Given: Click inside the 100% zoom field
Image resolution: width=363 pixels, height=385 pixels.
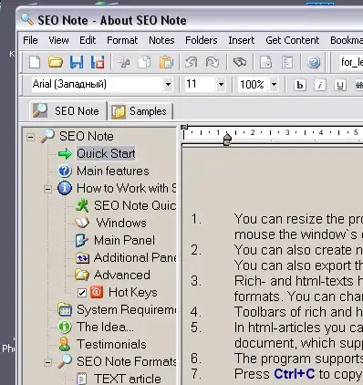Looking at the screenshot, I should click(x=254, y=84).
